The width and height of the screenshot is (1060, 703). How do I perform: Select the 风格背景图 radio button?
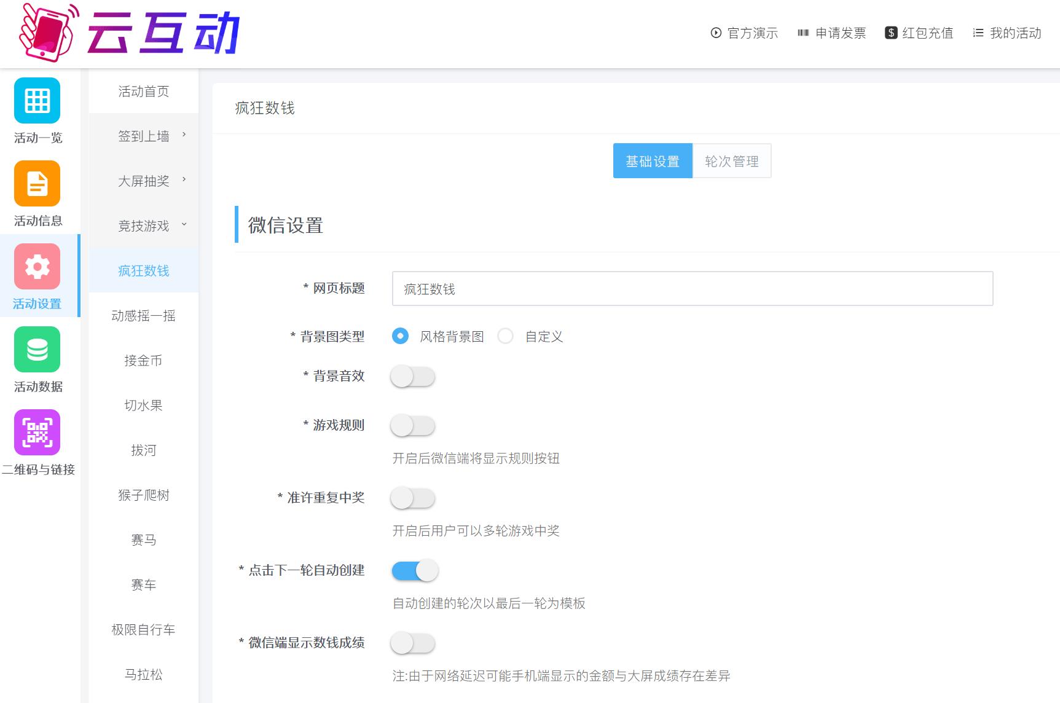(400, 336)
